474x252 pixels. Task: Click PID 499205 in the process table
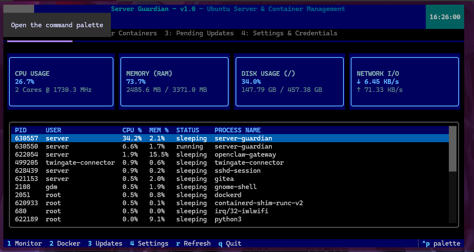tap(26, 163)
